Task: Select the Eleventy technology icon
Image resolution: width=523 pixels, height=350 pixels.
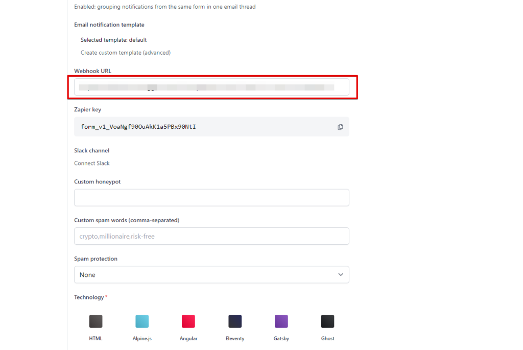Action: point(235,321)
